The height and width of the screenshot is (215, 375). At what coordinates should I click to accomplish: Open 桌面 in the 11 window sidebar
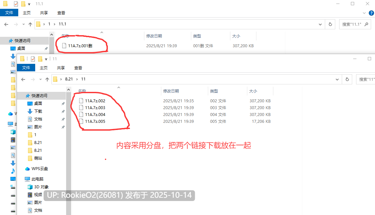pyautogui.click(x=38, y=103)
